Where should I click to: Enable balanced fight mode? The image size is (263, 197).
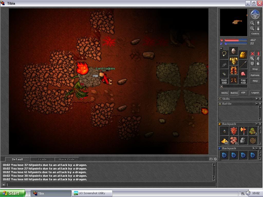point(252,59)
